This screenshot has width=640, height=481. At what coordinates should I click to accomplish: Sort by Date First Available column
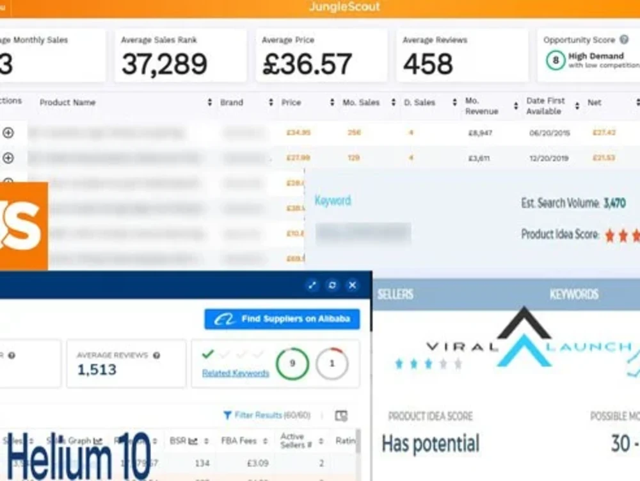[x=577, y=106]
